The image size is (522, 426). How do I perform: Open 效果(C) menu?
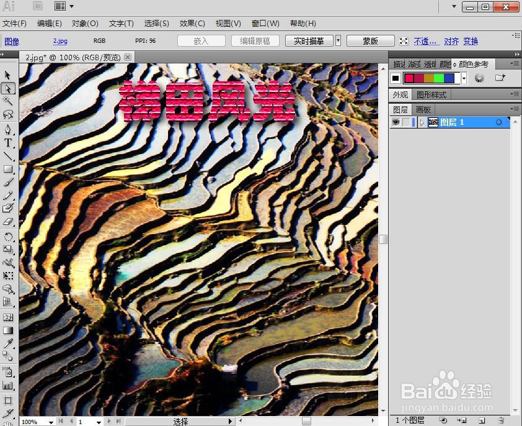pyautogui.click(x=192, y=24)
